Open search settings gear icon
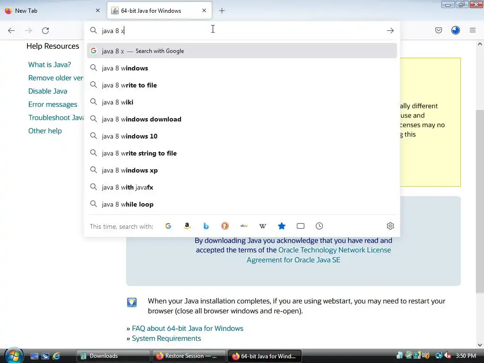The width and height of the screenshot is (484, 363). (390, 226)
